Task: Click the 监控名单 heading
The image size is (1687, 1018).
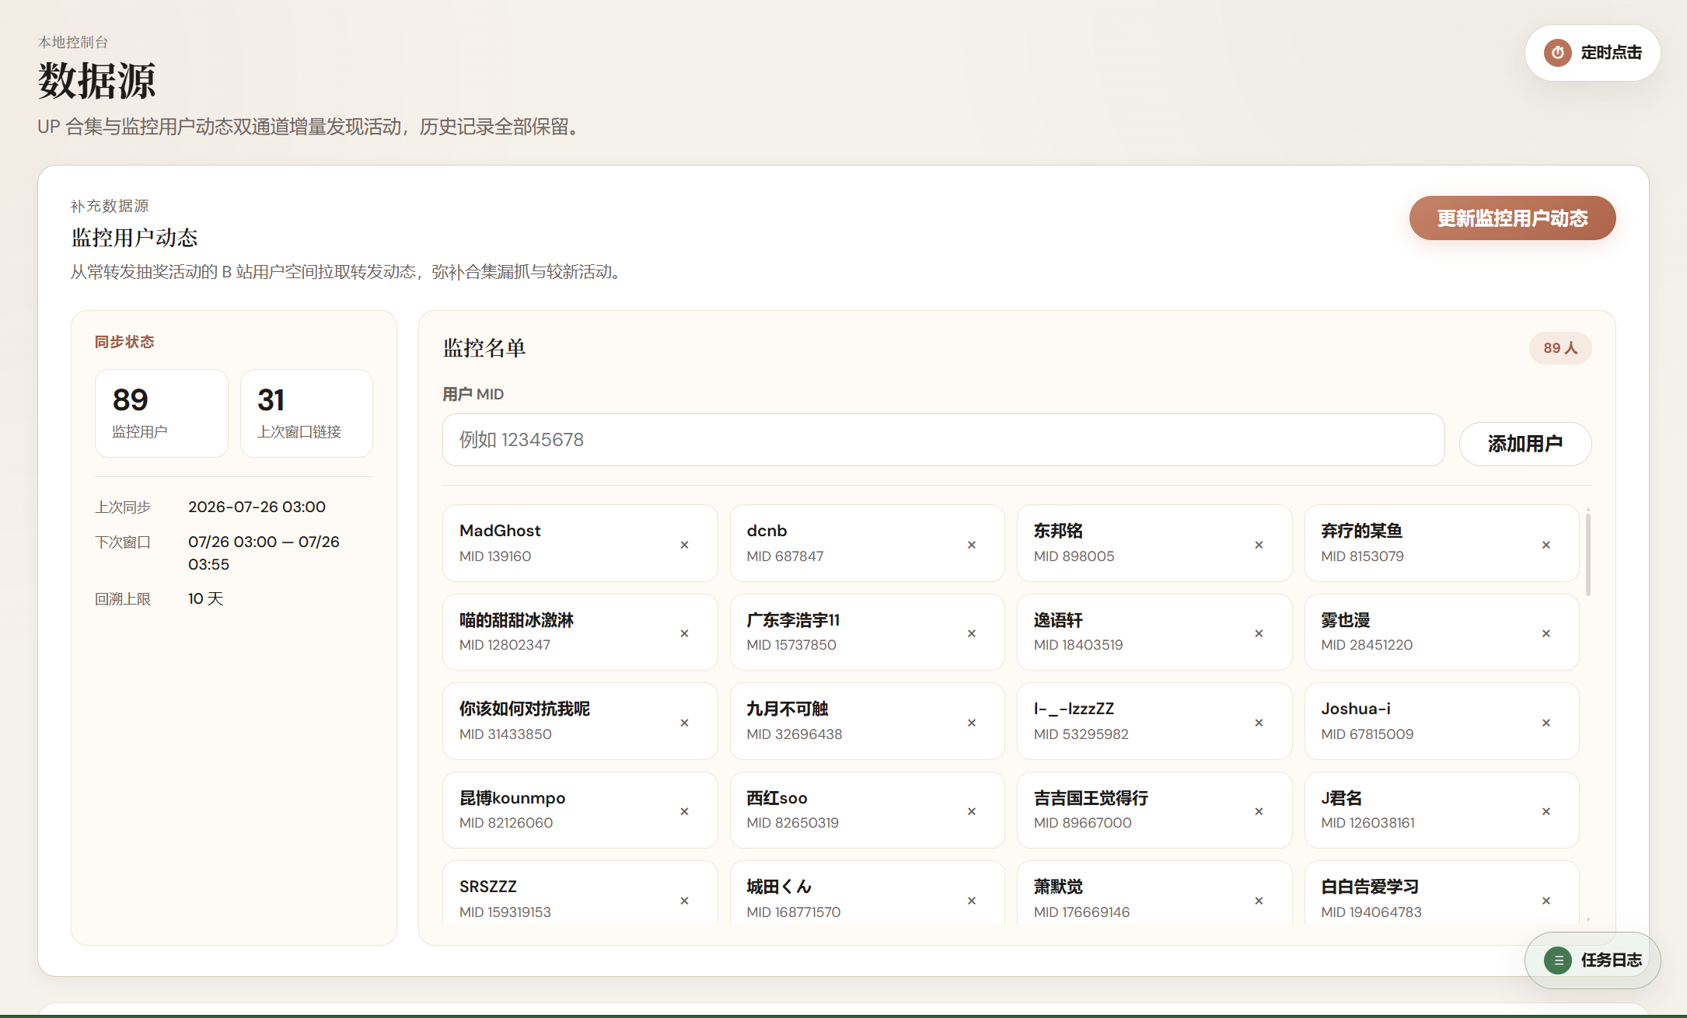Action: pyautogui.click(x=484, y=348)
